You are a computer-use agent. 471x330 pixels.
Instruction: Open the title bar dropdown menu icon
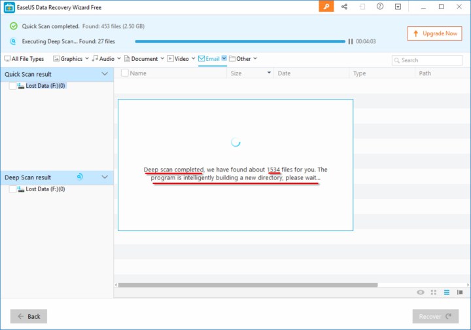coord(398,7)
